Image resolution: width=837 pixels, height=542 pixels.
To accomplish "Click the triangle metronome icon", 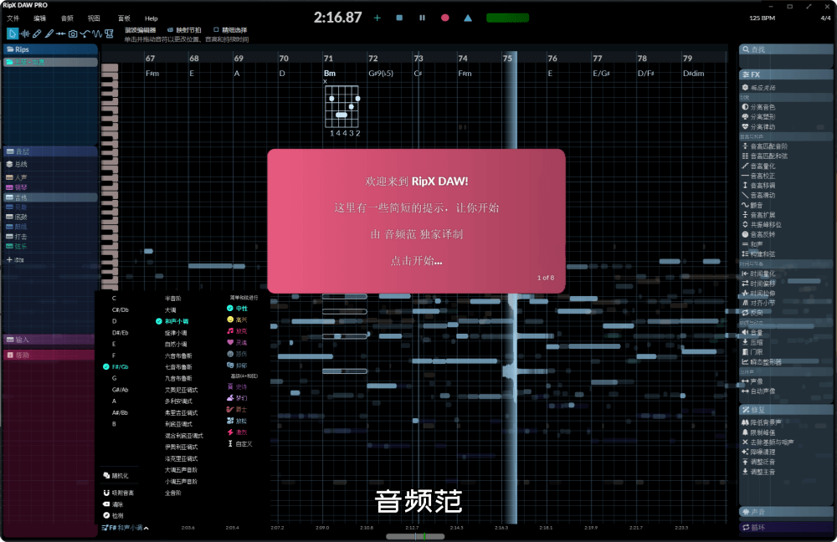I will pyautogui.click(x=468, y=18).
